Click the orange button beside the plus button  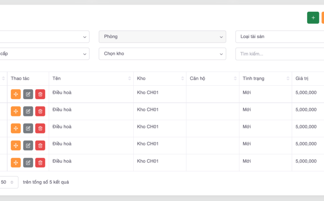point(322,18)
